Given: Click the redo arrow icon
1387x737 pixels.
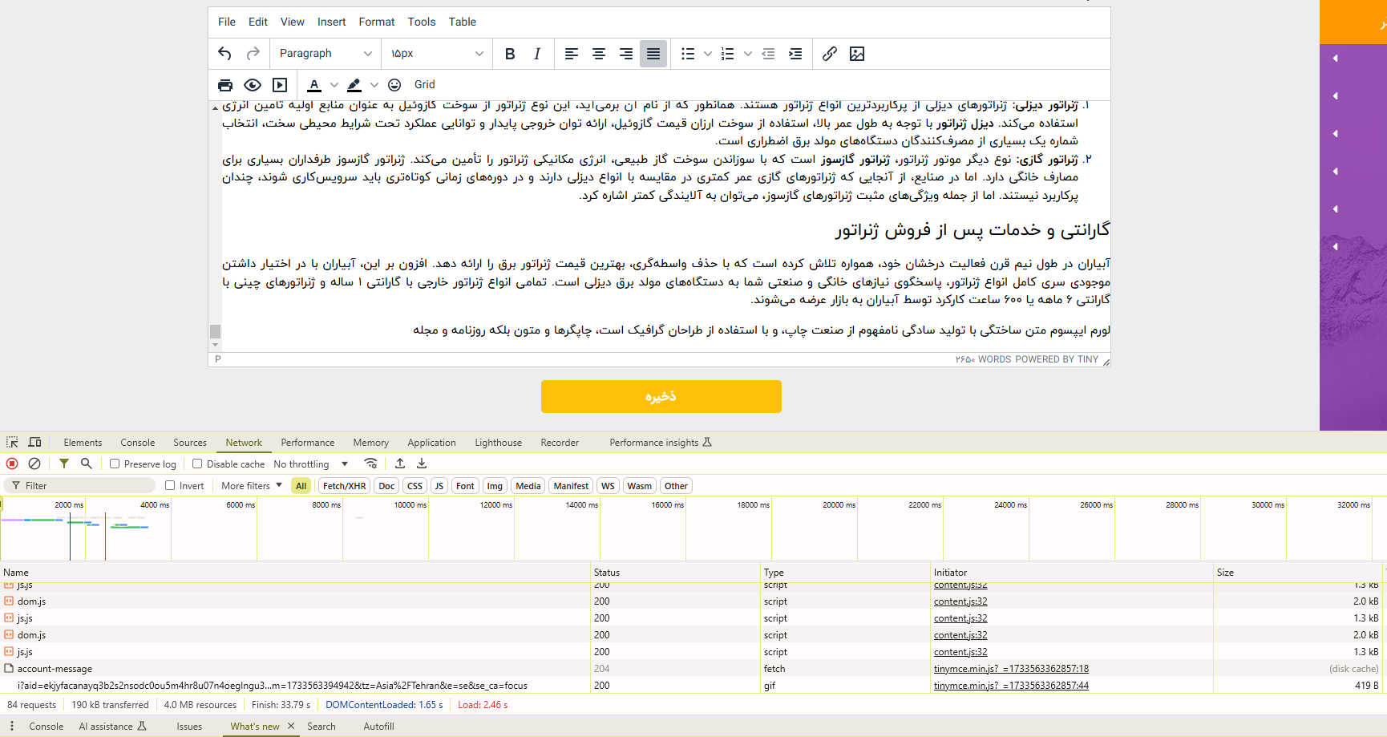Looking at the screenshot, I should pos(253,54).
